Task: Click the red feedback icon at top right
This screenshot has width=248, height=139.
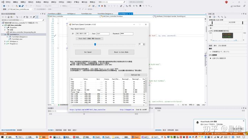Action: coord(227,2)
